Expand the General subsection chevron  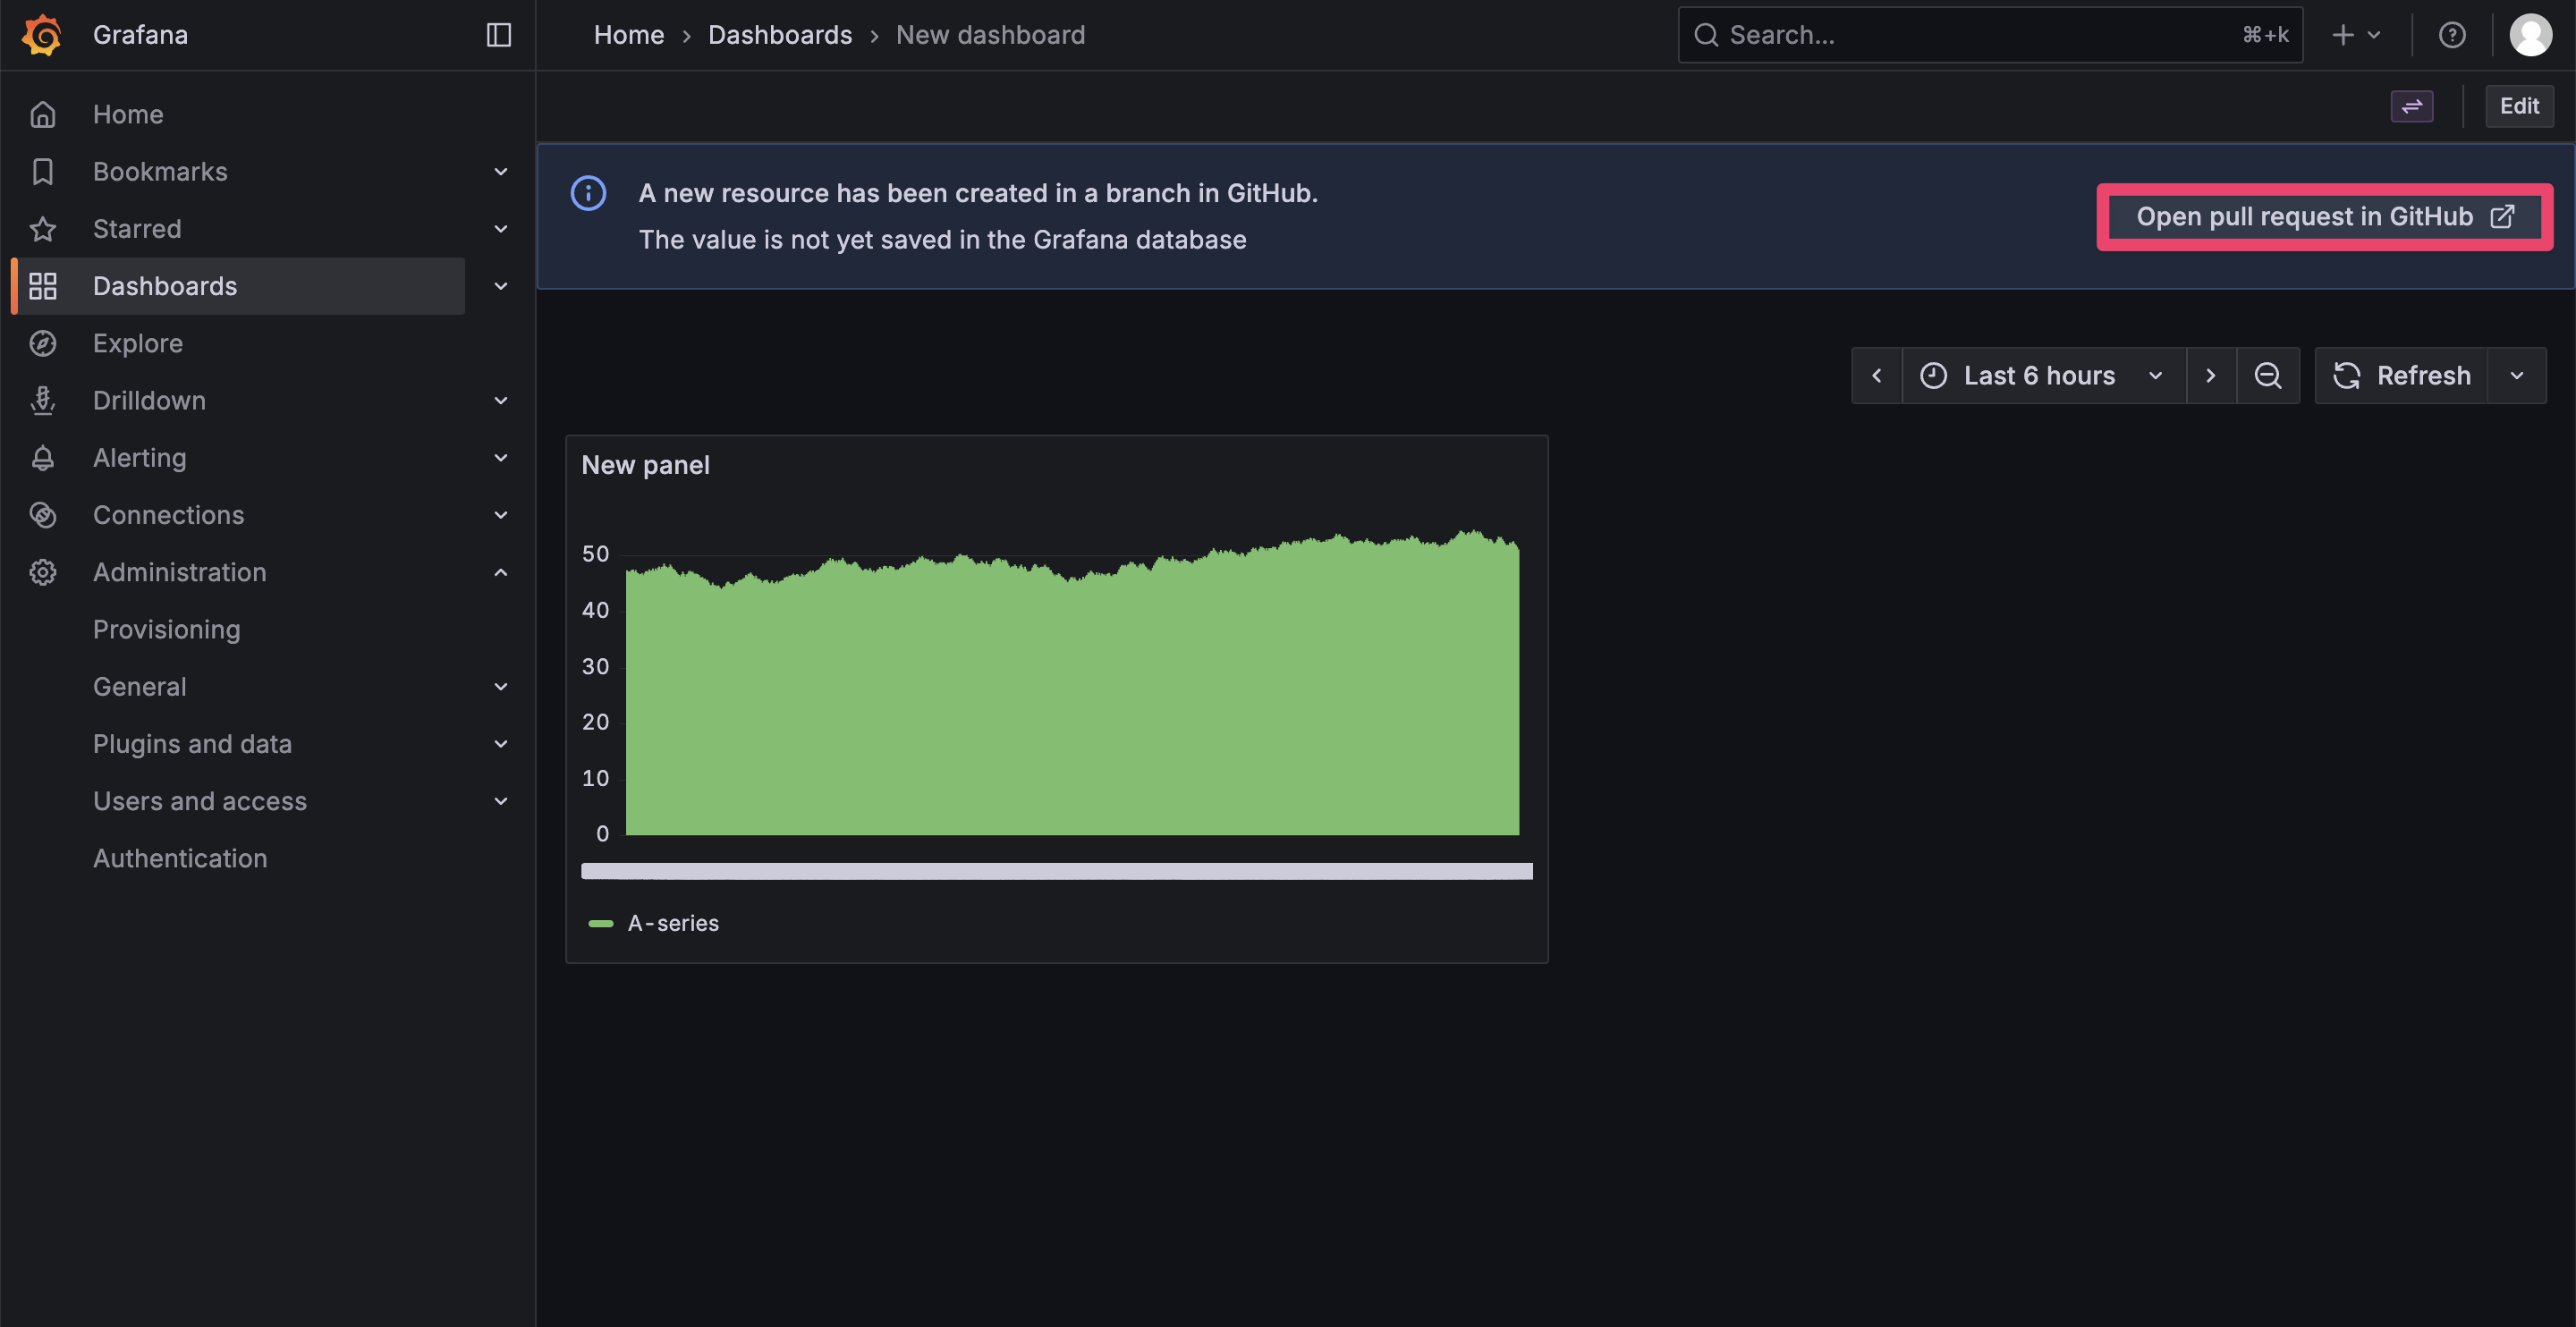501,687
